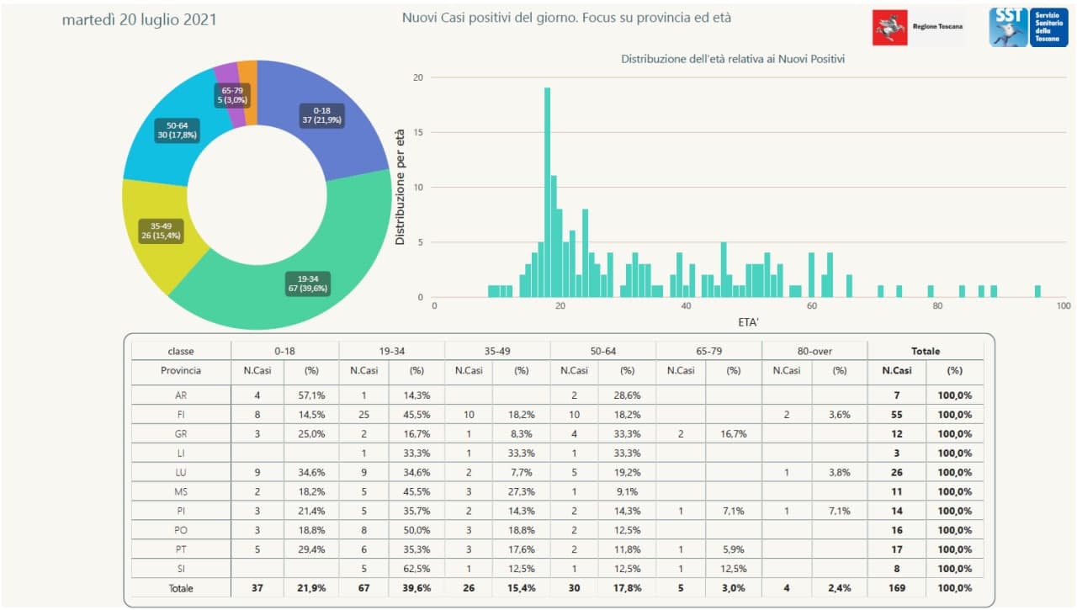
Task: Click the ETA' x-axis label
Action: (x=747, y=321)
